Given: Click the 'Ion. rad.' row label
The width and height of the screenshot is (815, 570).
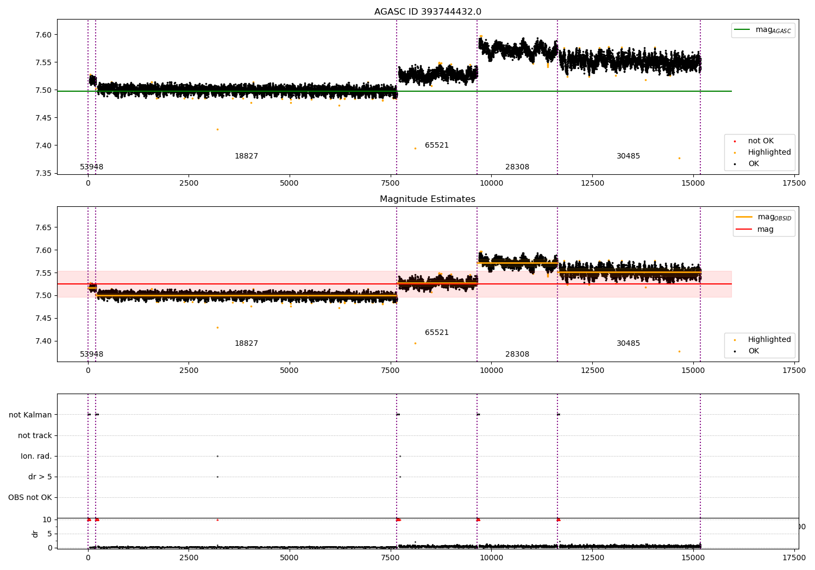Looking at the screenshot, I should click(x=36, y=457).
